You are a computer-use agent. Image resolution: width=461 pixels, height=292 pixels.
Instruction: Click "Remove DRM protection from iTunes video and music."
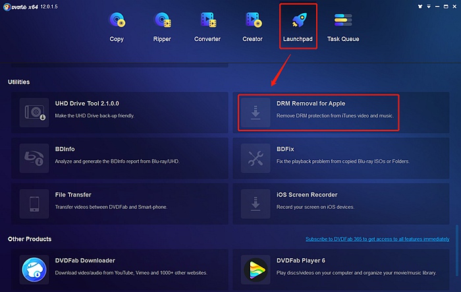pos(335,116)
